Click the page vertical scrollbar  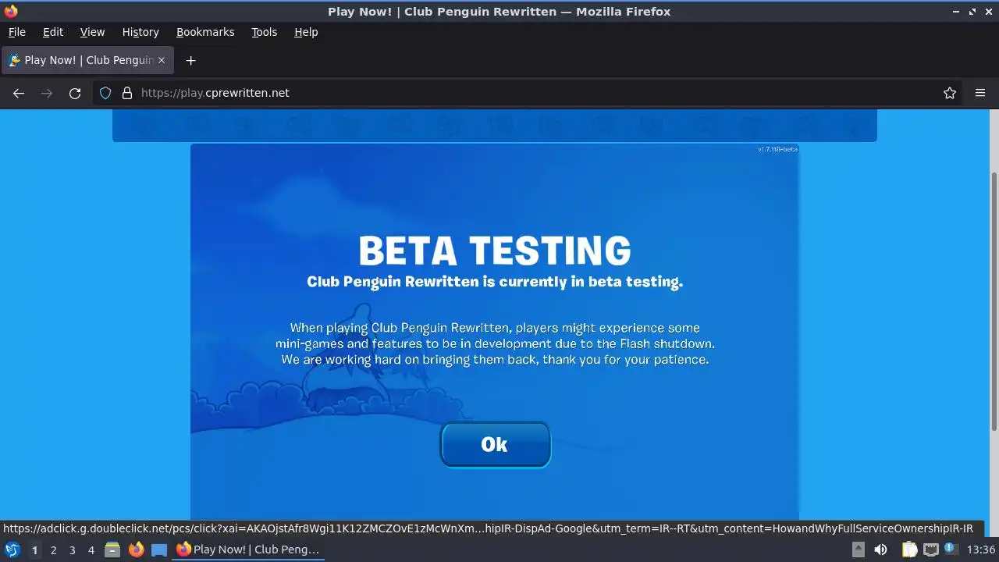tap(994, 301)
